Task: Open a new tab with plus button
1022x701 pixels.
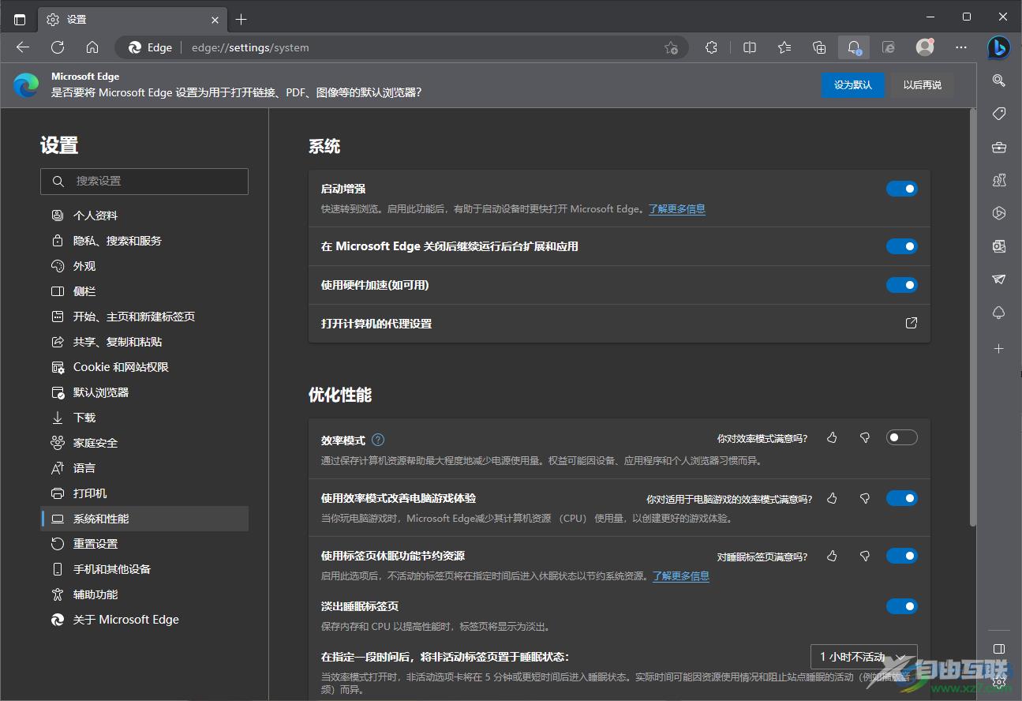Action: [241, 19]
